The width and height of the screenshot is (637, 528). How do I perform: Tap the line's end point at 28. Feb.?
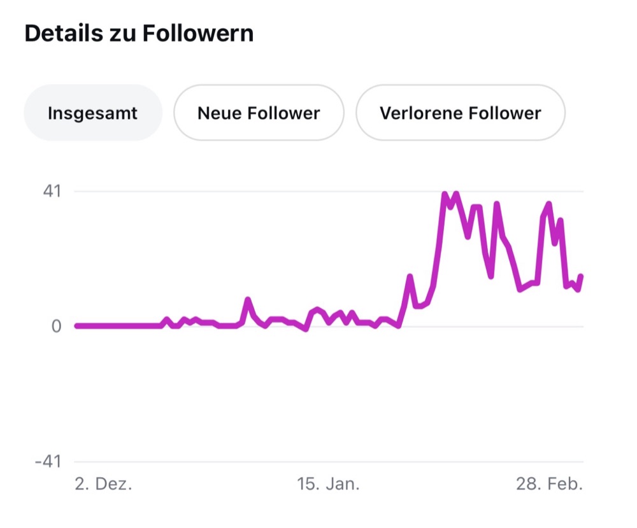point(581,277)
